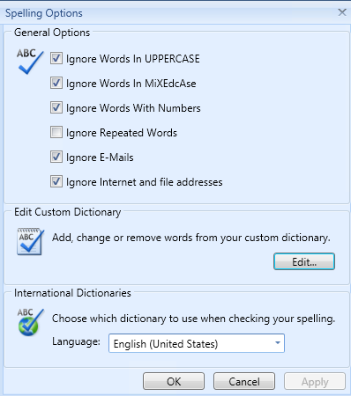Disable Ignore Words With Numbers
Image resolution: width=351 pixels, height=396 pixels.
(x=56, y=107)
